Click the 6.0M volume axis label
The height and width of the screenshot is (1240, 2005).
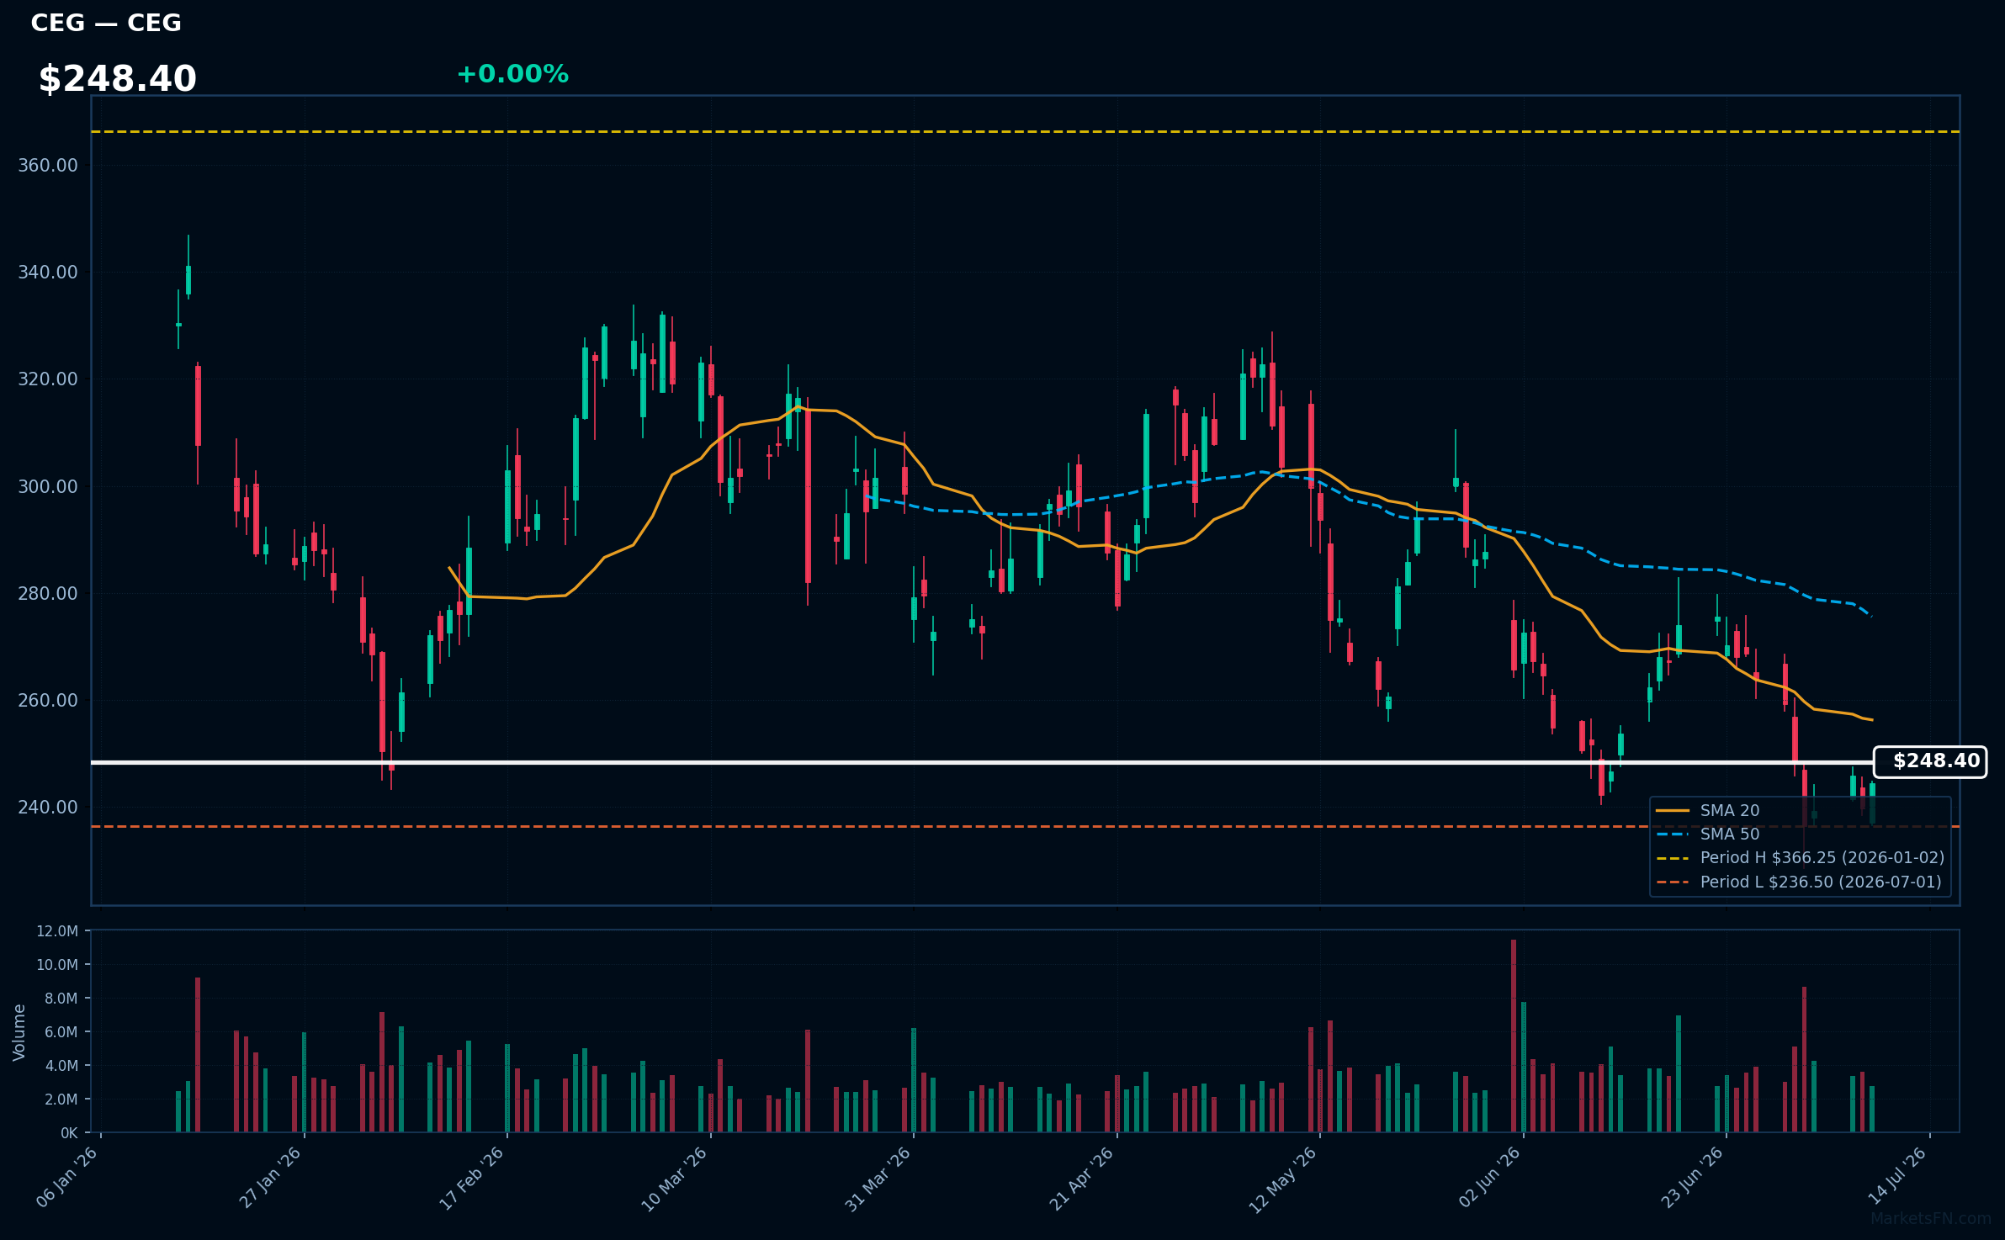pyautogui.click(x=61, y=1031)
